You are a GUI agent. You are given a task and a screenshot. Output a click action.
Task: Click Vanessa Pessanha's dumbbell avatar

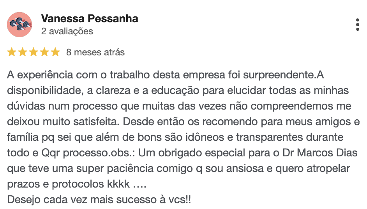[19, 25]
